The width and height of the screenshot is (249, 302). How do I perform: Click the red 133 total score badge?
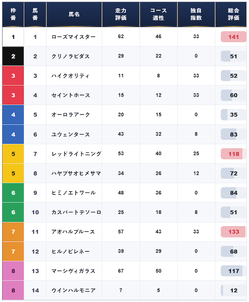tap(233, 232)
